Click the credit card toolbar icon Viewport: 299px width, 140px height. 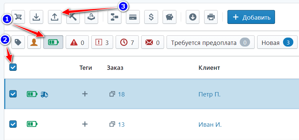(x=133, y=17)
